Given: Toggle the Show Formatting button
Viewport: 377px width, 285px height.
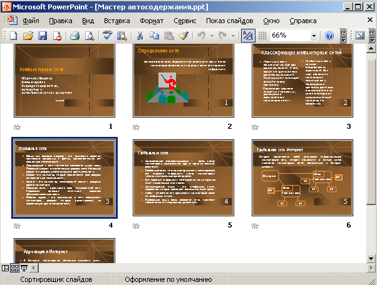Looking at the screenshot, I should pyautogui.click(x=248, y=36).
